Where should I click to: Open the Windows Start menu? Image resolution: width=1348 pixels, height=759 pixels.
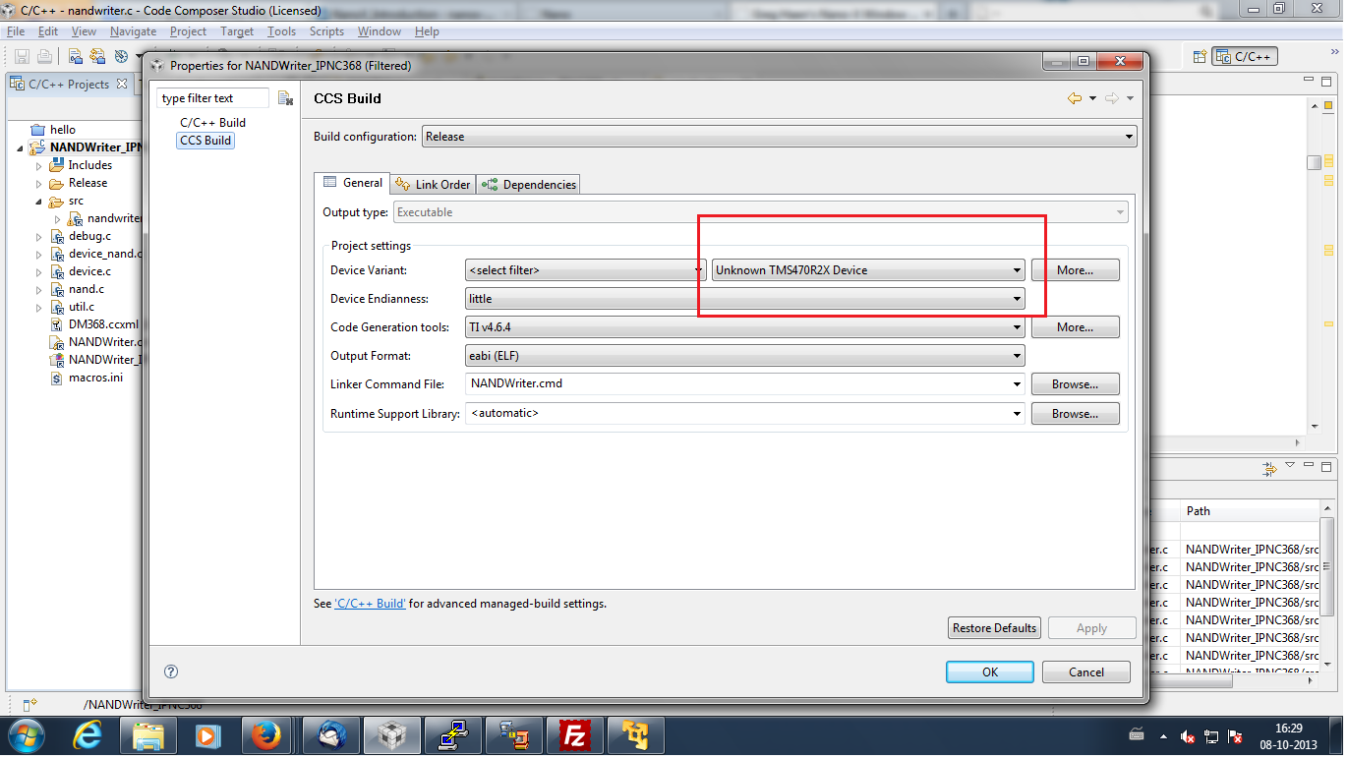pos(26,735)
